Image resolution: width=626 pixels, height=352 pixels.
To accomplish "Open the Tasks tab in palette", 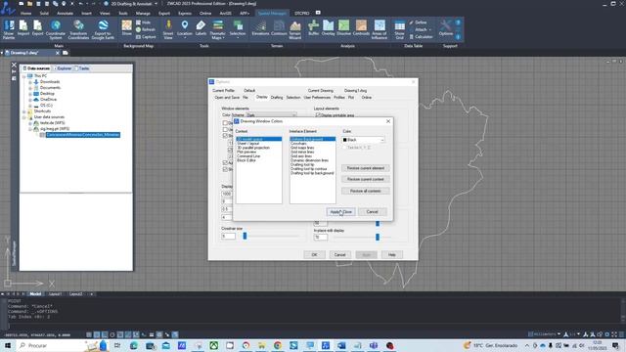I will coord(82,68).
